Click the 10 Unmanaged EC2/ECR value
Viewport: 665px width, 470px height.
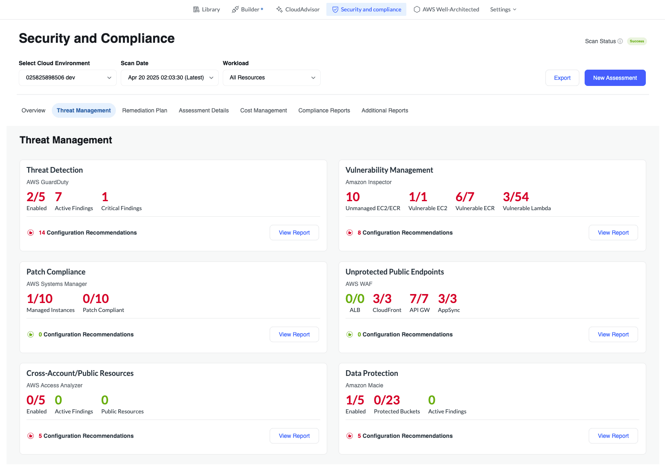pos(373,201)
